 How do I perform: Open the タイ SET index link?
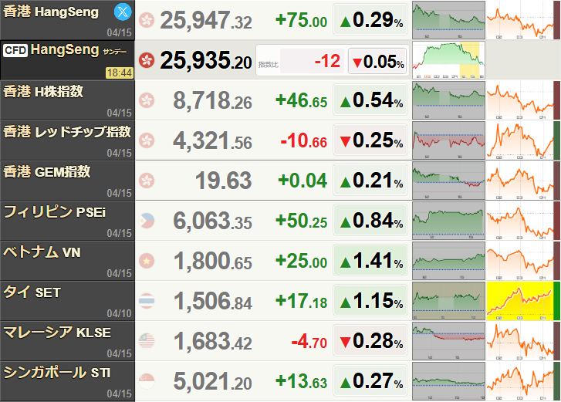pos(32,292)
